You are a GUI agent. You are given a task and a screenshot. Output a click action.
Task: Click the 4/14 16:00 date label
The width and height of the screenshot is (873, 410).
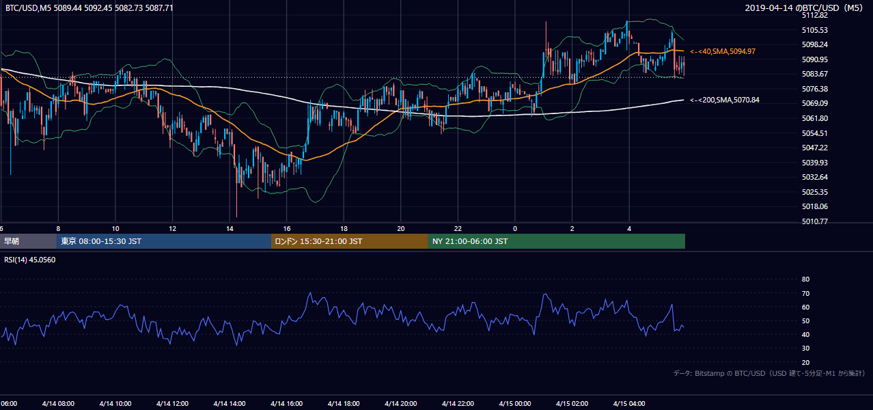tap(287, 404)
